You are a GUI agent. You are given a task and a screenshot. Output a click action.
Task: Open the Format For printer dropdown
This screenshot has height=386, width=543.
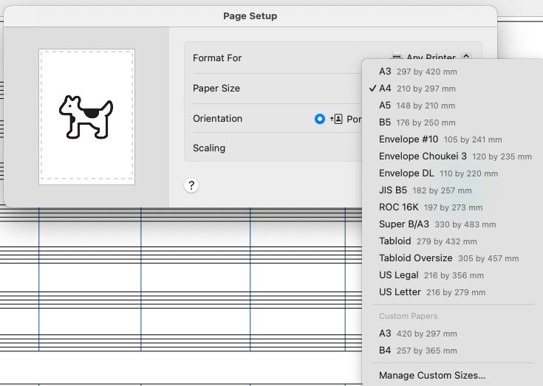465,58
